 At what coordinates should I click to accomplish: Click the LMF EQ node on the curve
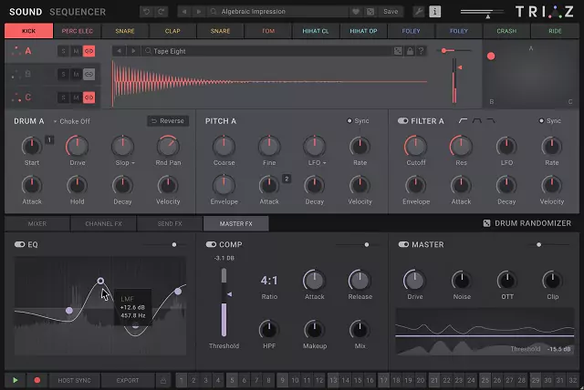tap(100, 281)
